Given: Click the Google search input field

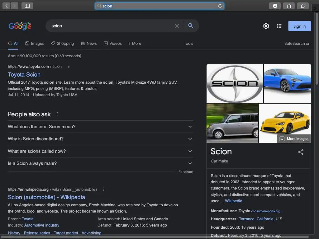Looking at the screenshot, I should pyautogui.click(x=111, y=26).
